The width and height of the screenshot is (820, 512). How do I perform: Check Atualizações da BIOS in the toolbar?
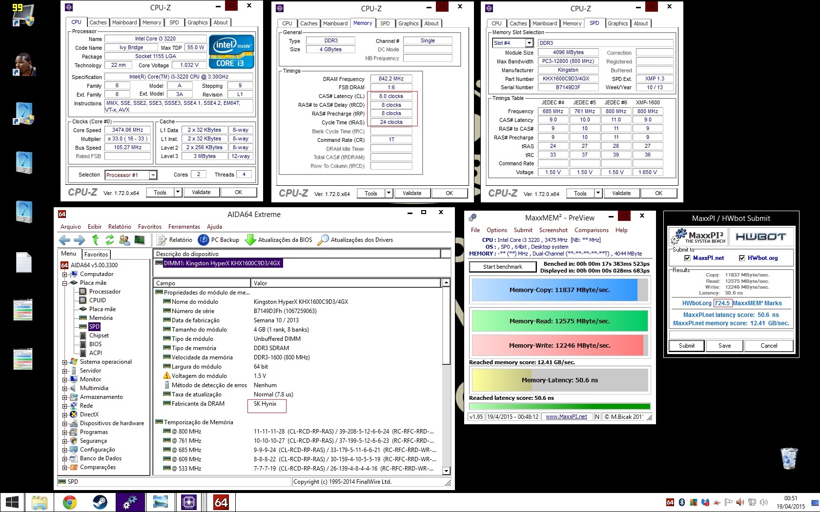[x=278, y=240]
